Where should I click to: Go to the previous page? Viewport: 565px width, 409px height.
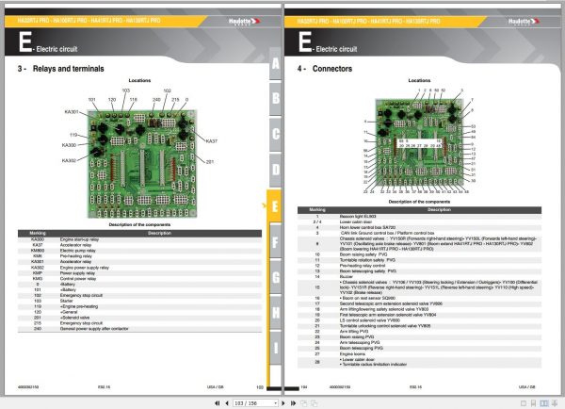tap(227, 402)
